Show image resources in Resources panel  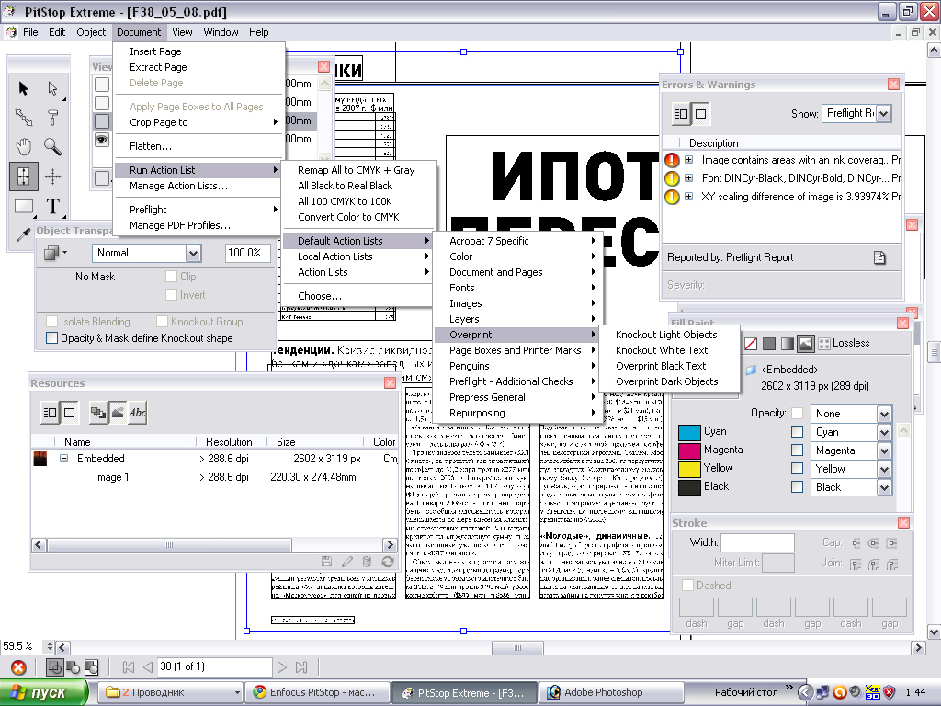(119, 413)
